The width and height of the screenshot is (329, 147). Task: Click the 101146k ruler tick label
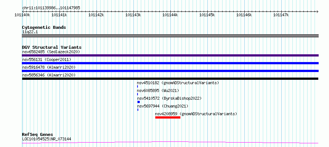pyautogui.click(x=244, y=15)
